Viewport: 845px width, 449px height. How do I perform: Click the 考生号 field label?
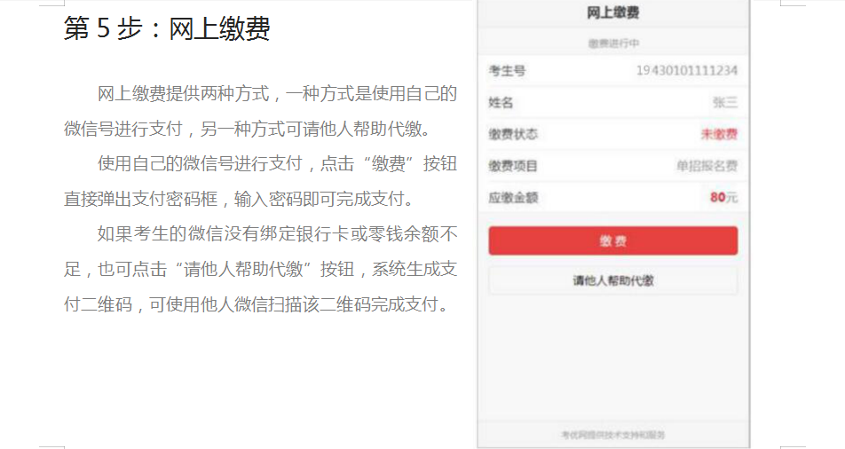(x=507, y=70)
